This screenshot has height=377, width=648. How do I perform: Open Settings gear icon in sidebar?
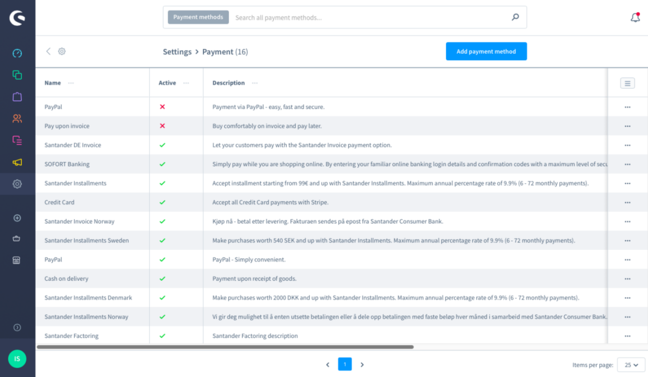tap(17, 184)
